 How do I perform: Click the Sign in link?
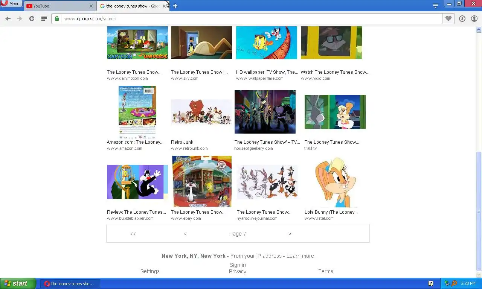click(x=238, y=265)
